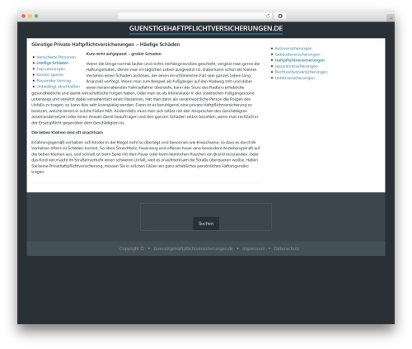Select the Häufige Schäden menu entry
Screen dimensions: 412x349
coord(53,63)
